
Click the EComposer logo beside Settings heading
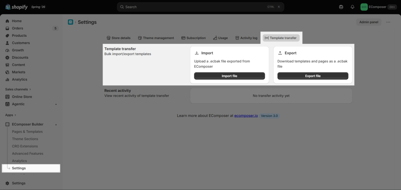[x=70, y=22]
